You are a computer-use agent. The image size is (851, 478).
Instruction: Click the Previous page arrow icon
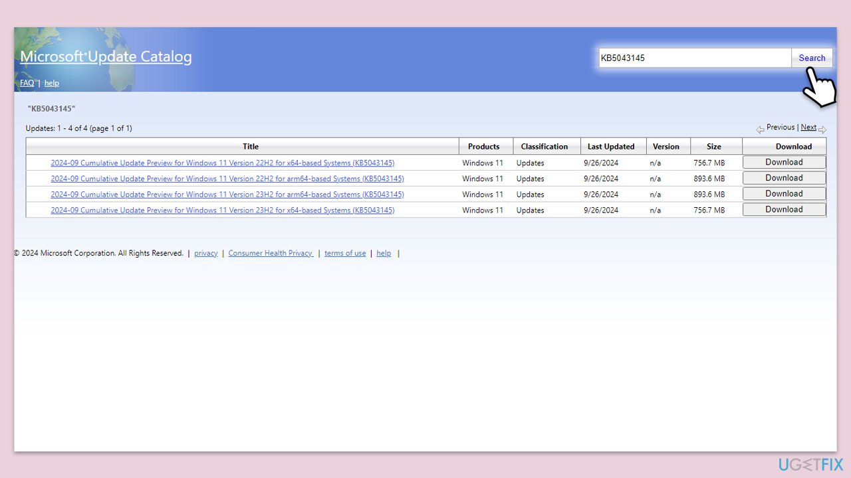pos(759,129)
